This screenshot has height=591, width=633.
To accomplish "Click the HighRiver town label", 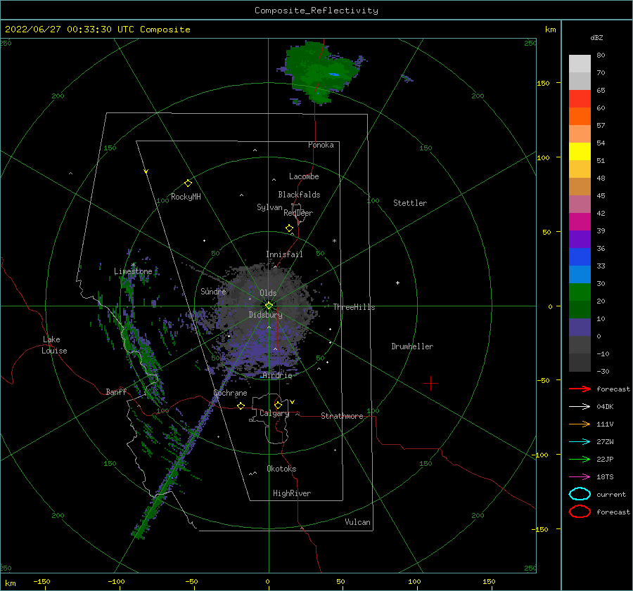I will click(292, 493).
